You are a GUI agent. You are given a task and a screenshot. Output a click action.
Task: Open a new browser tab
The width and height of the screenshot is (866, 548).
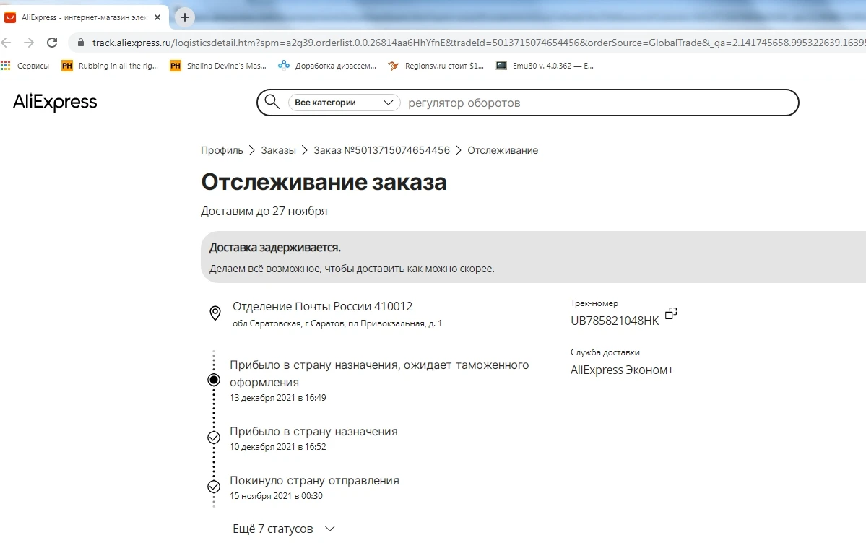click(x=185, y=17)
